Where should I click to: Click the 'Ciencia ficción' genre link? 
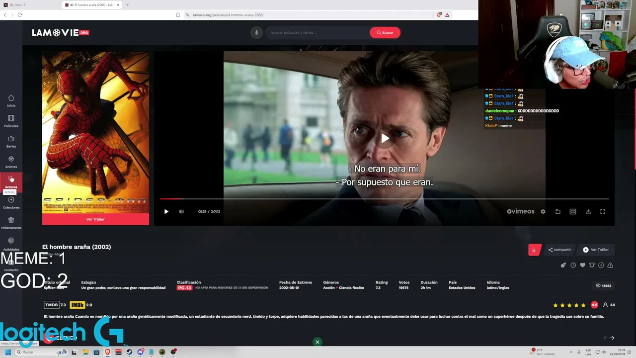click(351, 288)
